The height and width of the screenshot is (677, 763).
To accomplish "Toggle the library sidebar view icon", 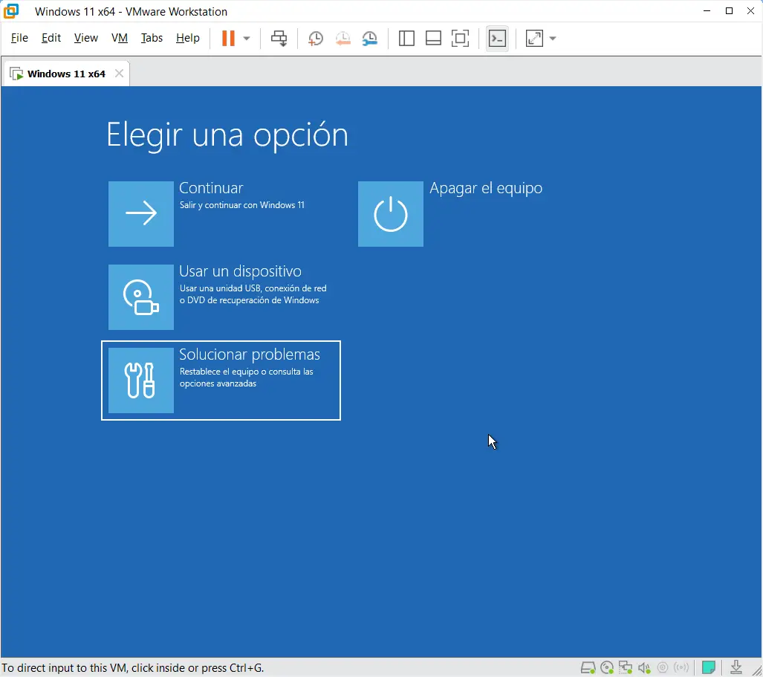I will (x=406, y=39).
